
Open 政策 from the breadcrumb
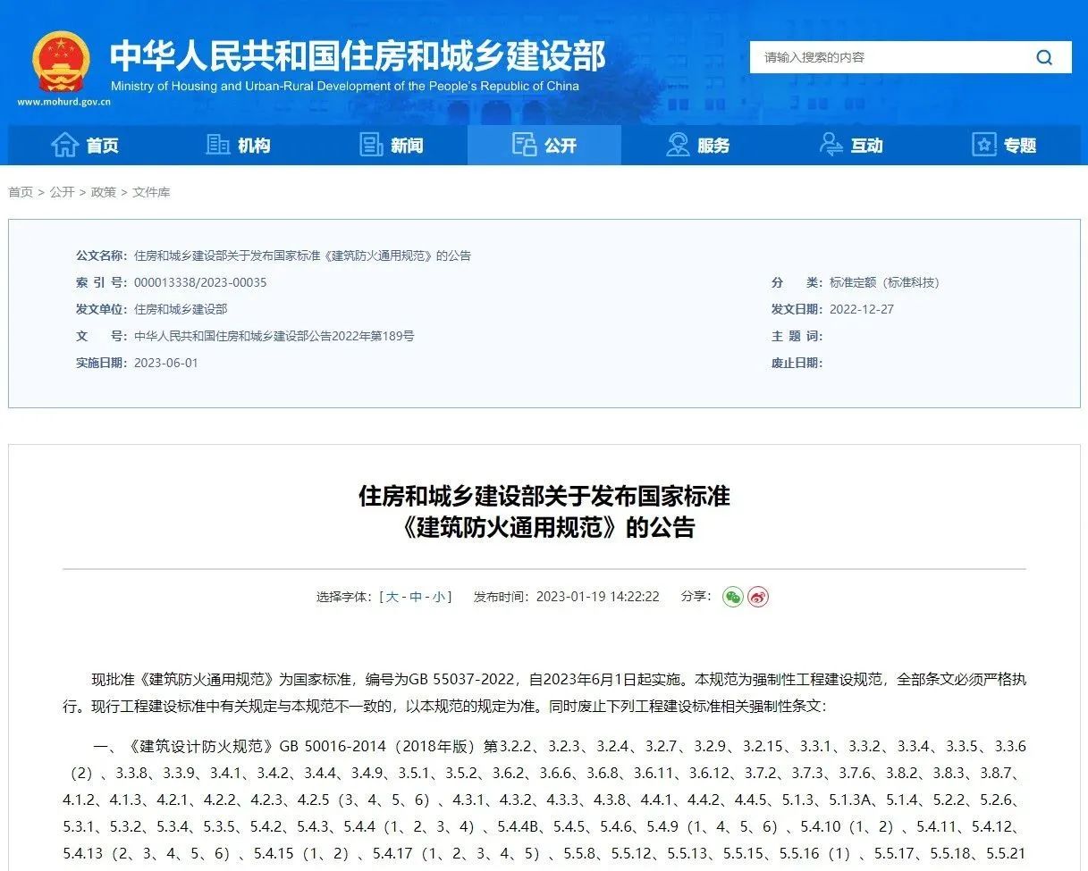pos(105,191)
